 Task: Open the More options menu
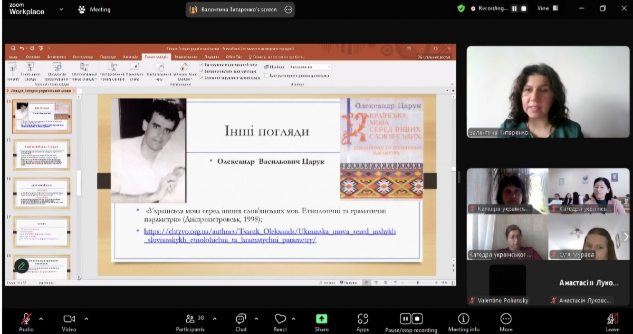tap(505, 319)
